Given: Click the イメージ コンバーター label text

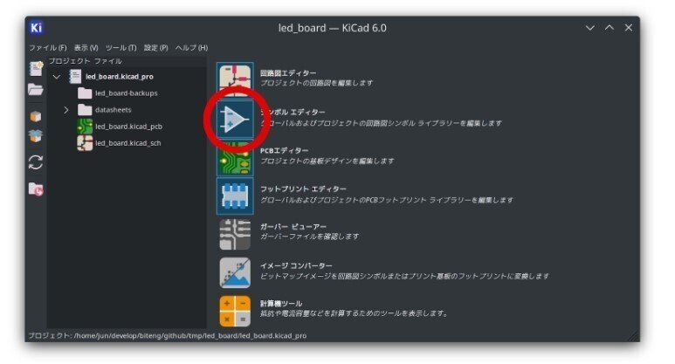Looking at the screenshot, I should point(296,265).
